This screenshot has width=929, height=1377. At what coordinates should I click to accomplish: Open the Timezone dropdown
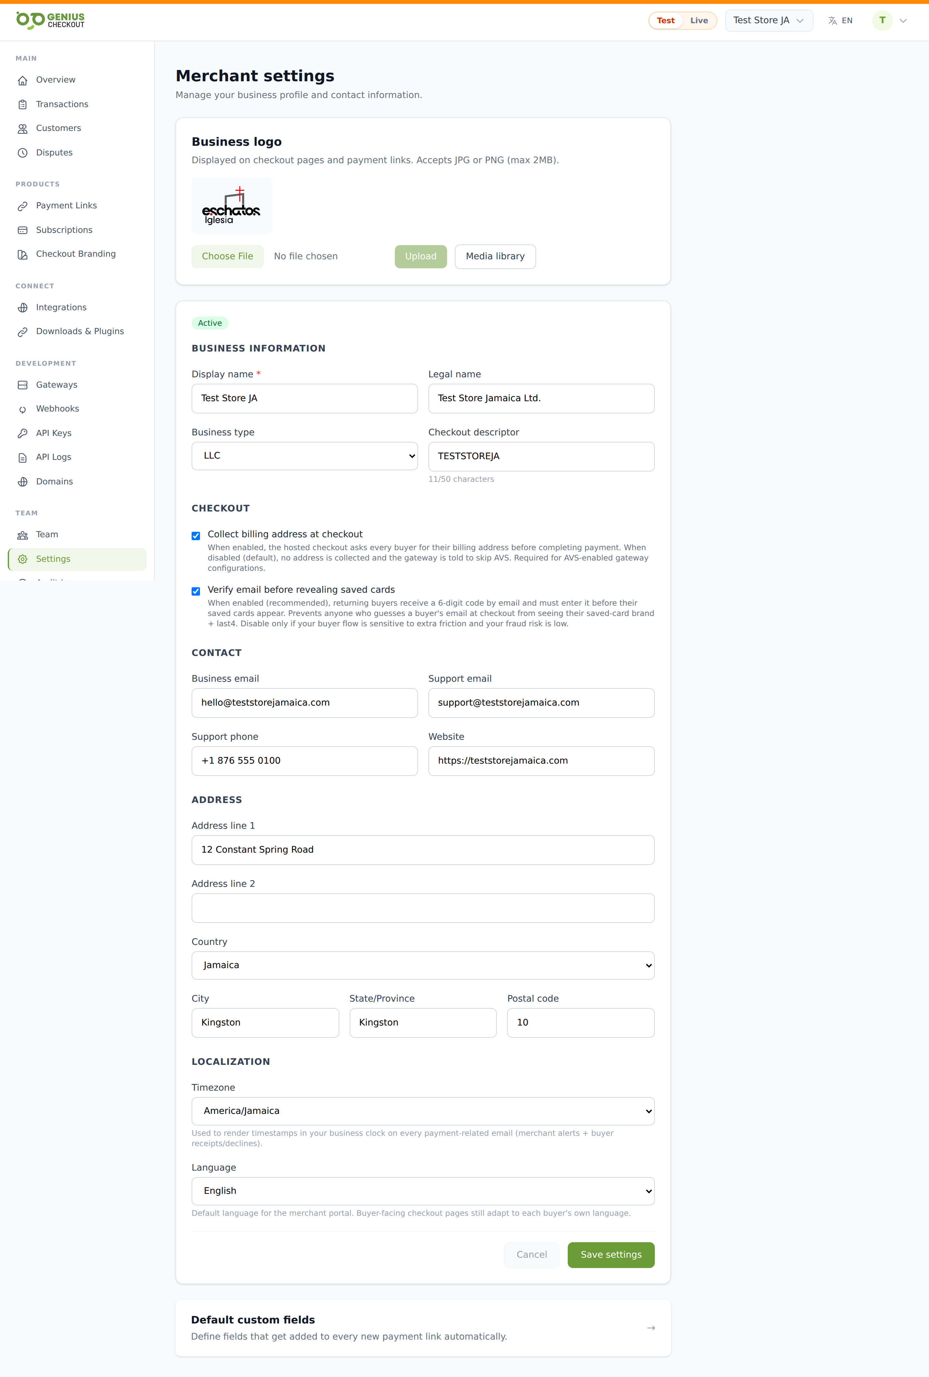click(x=423, y=1111)
